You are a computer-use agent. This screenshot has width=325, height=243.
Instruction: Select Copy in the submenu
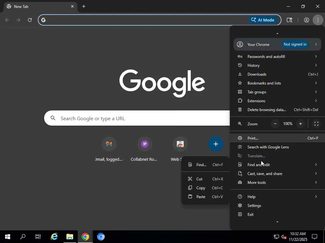pyautogui.click(x=205, y=188)
